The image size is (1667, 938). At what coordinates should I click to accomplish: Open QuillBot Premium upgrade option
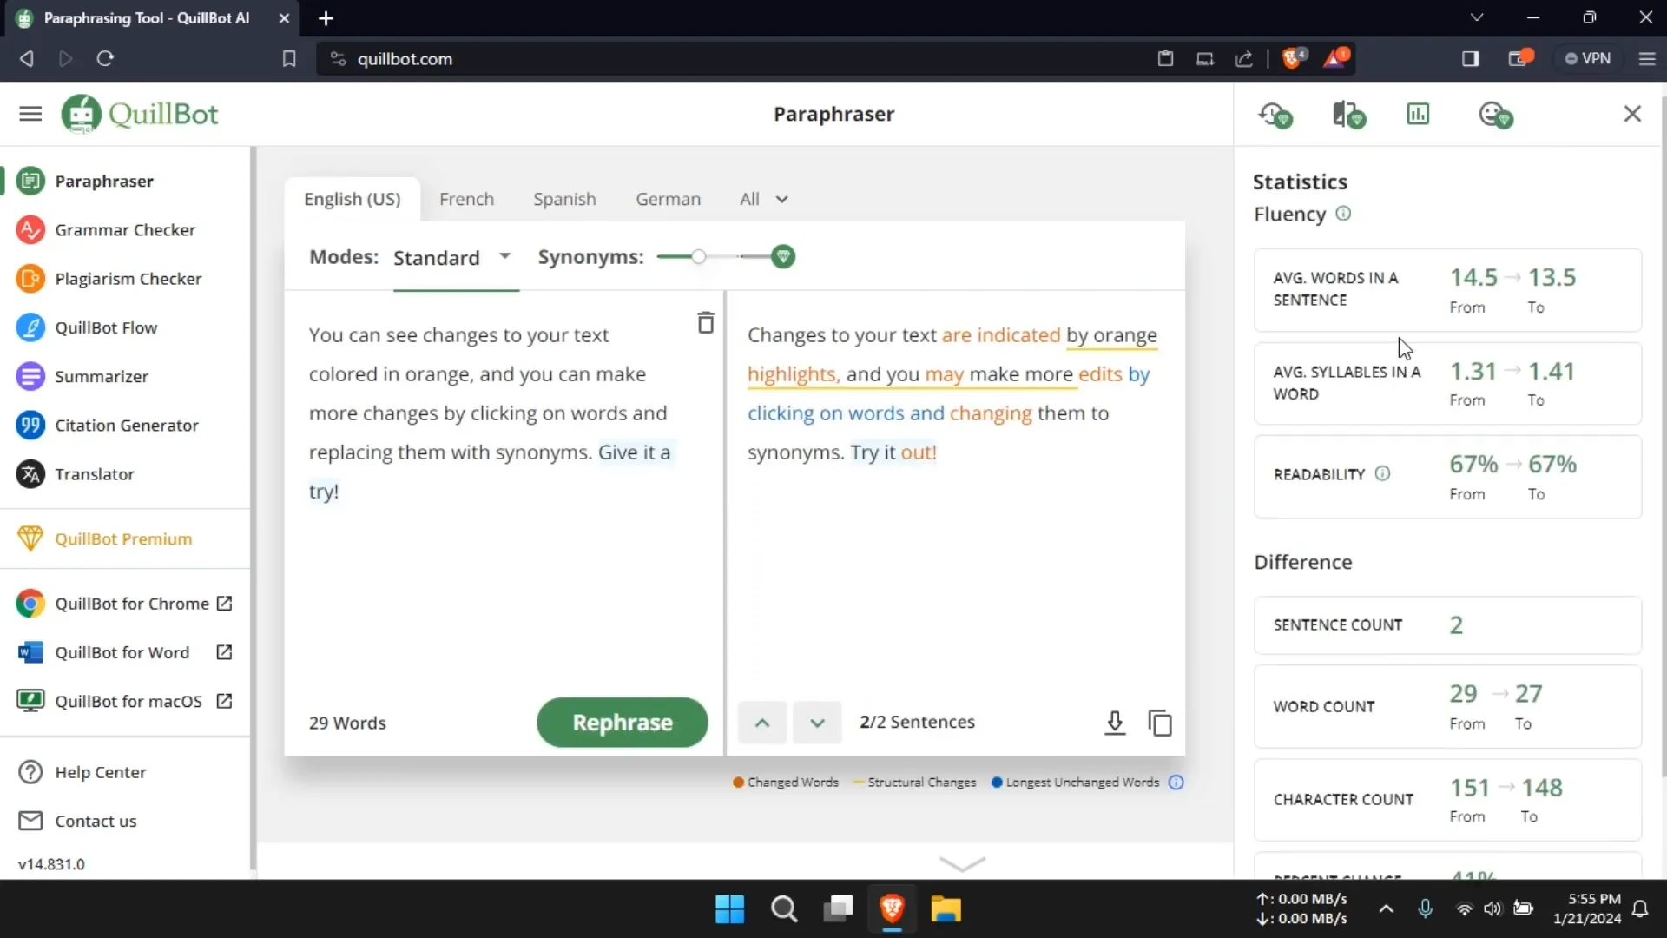pyautogui.click(x=122, y=539)
